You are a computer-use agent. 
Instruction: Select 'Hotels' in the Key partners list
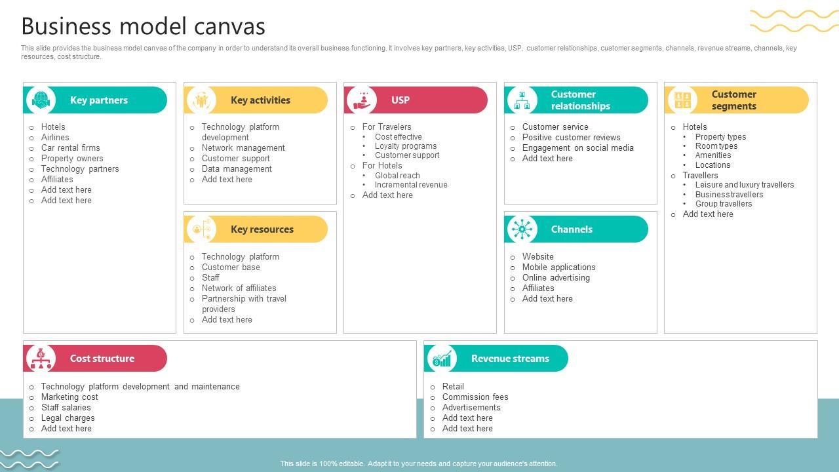[x=53, y=127]
